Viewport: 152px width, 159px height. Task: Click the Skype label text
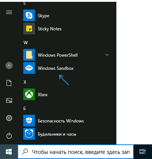(44, 16)
